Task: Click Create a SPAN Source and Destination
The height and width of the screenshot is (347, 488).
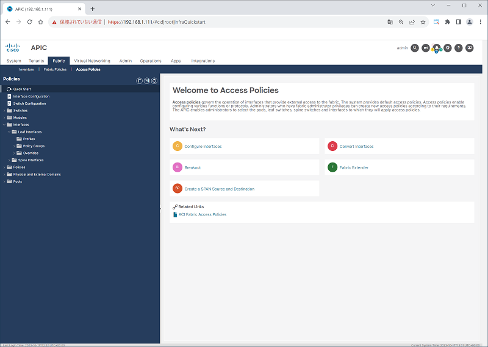Action: click(x=220, y=189)
